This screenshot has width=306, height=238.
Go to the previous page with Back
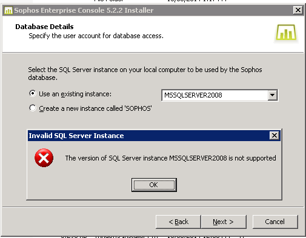178,222
